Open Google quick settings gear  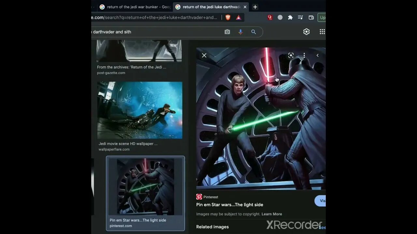(306, 32)
